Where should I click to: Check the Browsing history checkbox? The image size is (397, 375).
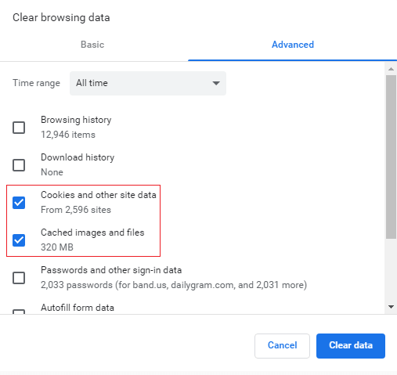[x=19, y=128]
